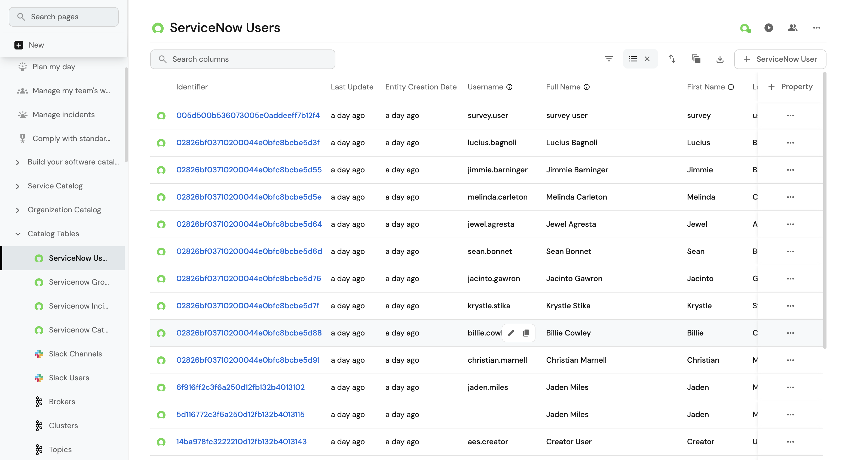The height and width of the screenshot is (460, 845).
Task: Open row actions for survey user
Action: [x=790, y=115]
